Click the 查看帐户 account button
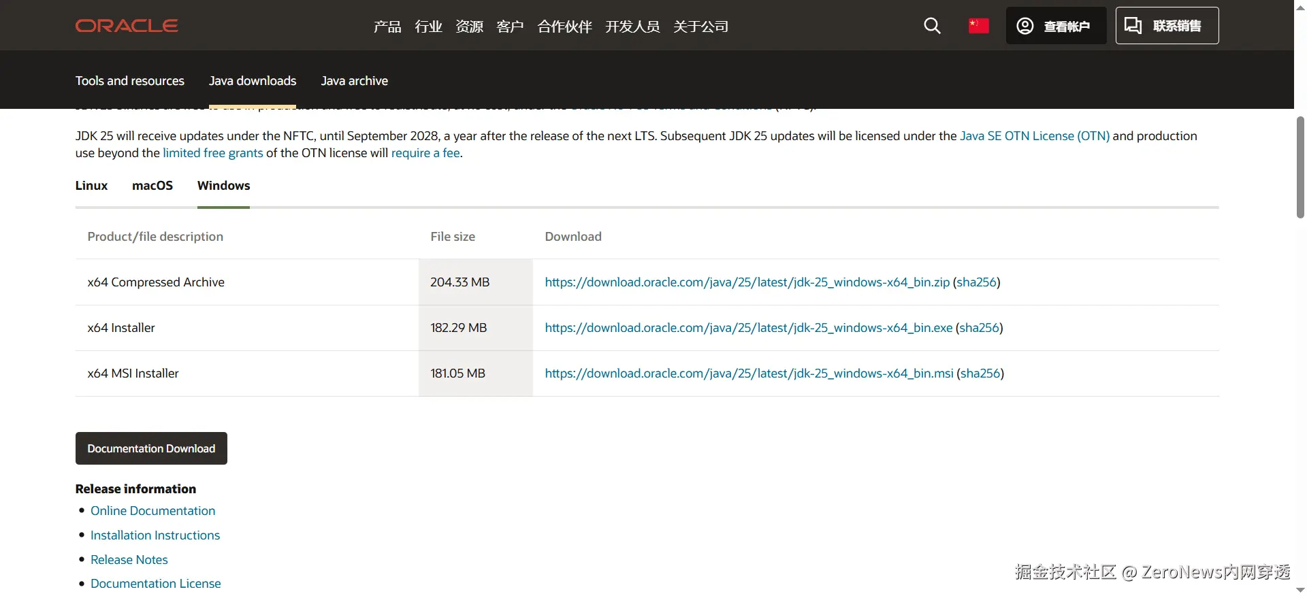1307x598 pixels. 1056,26
